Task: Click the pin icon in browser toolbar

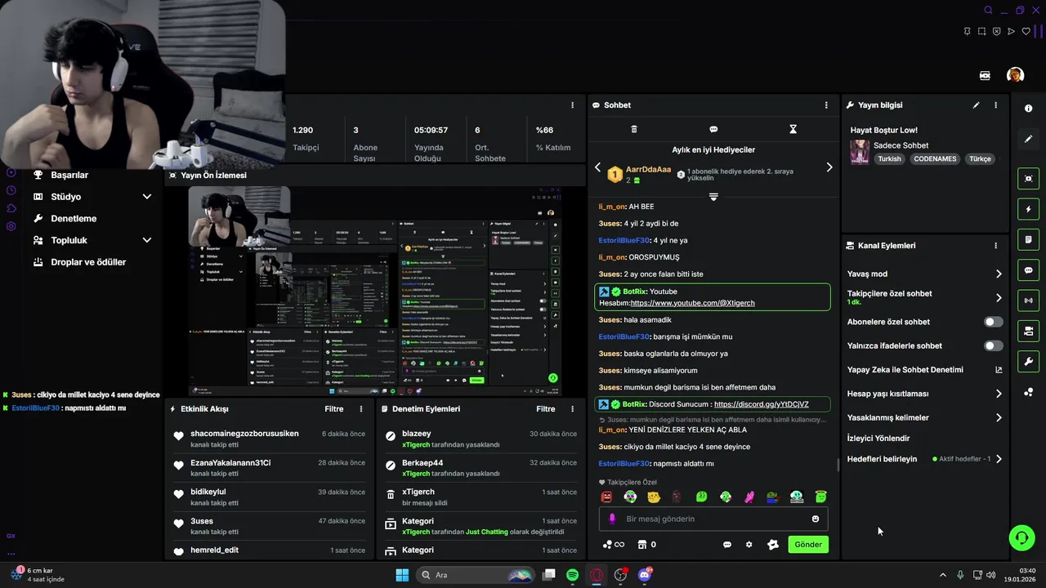Action: (x=967, y=31)
